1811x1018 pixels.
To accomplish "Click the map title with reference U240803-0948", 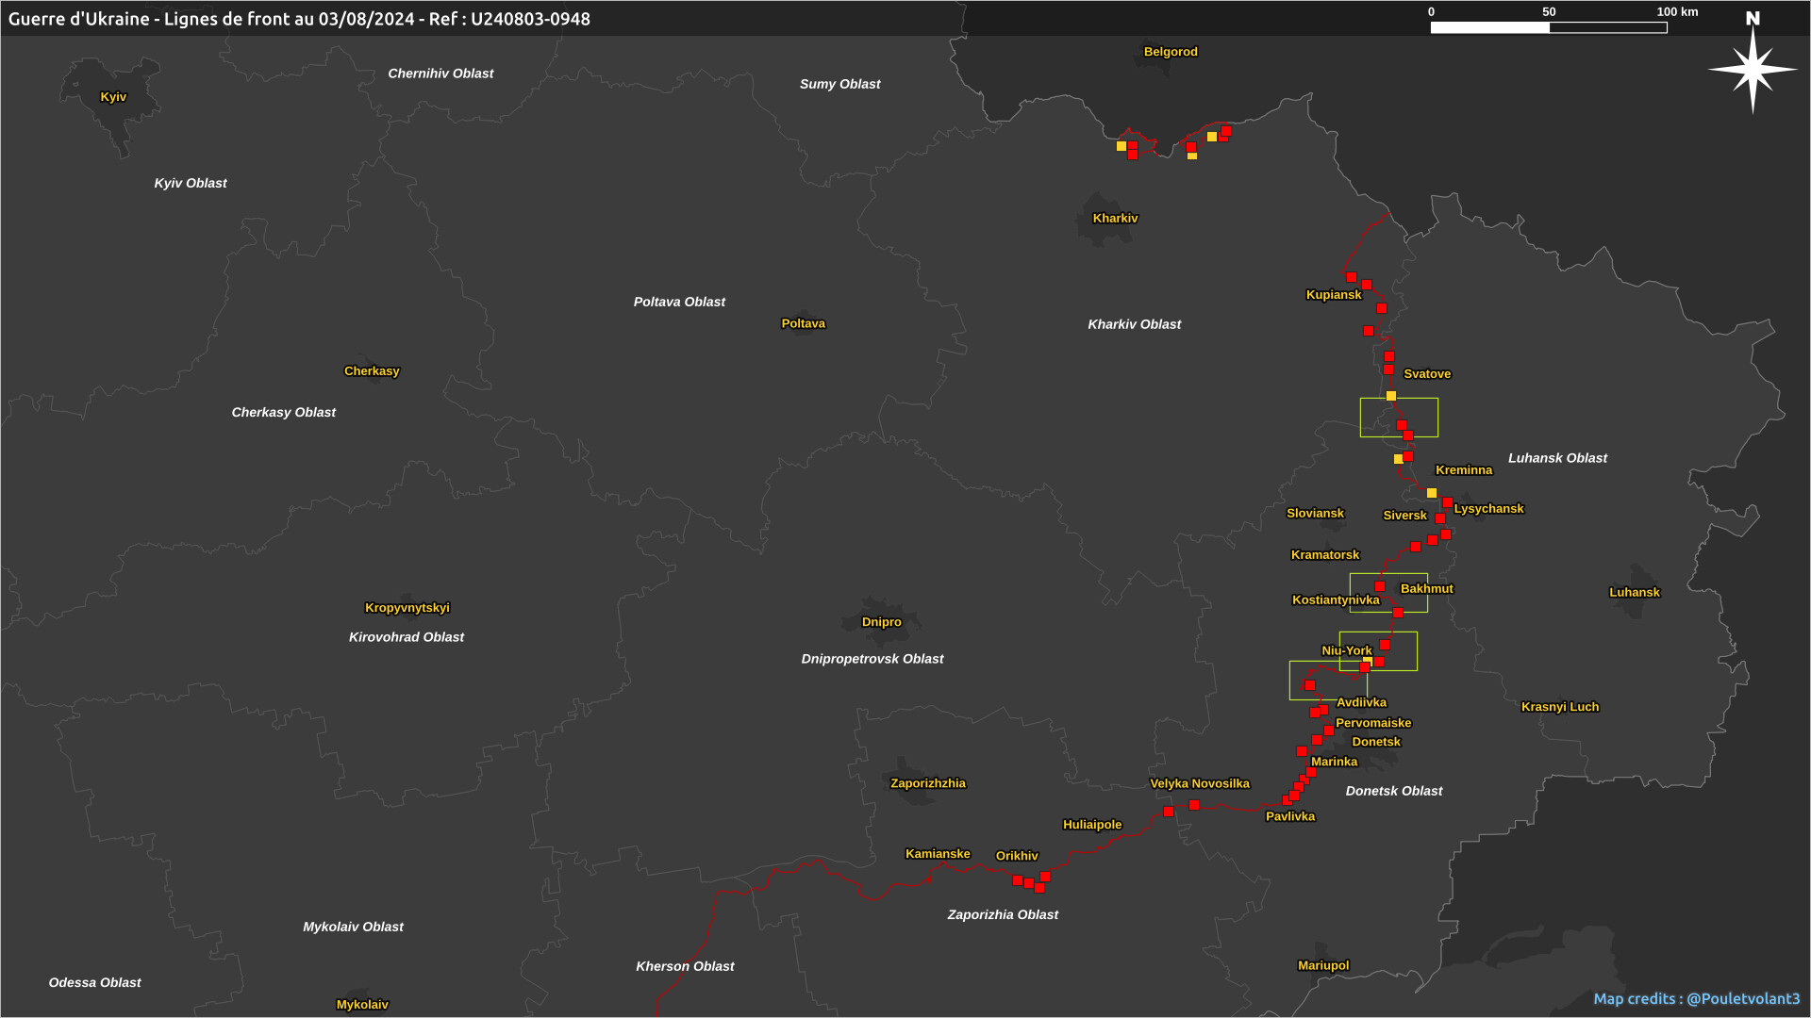I will coord(299,19).
